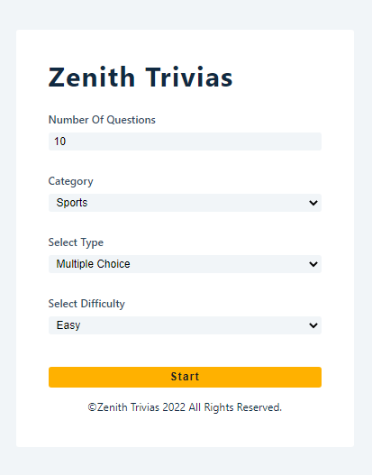Click the Select Type label
The height and width of the screenshot is (475, 372).
click(76, 242)
